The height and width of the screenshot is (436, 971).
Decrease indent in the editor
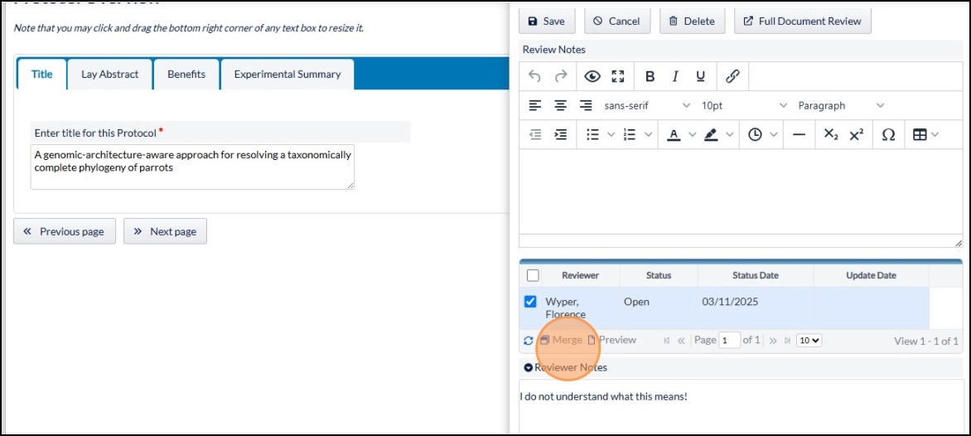coord(535,134)
